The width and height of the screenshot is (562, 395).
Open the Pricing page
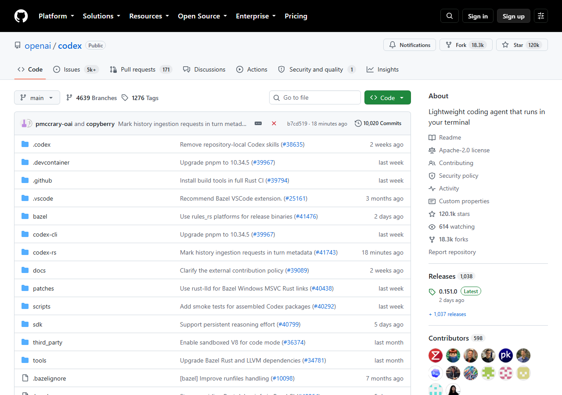(x=296, y=16)
